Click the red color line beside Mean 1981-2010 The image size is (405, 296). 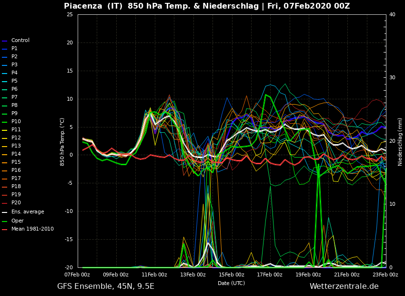5,230
